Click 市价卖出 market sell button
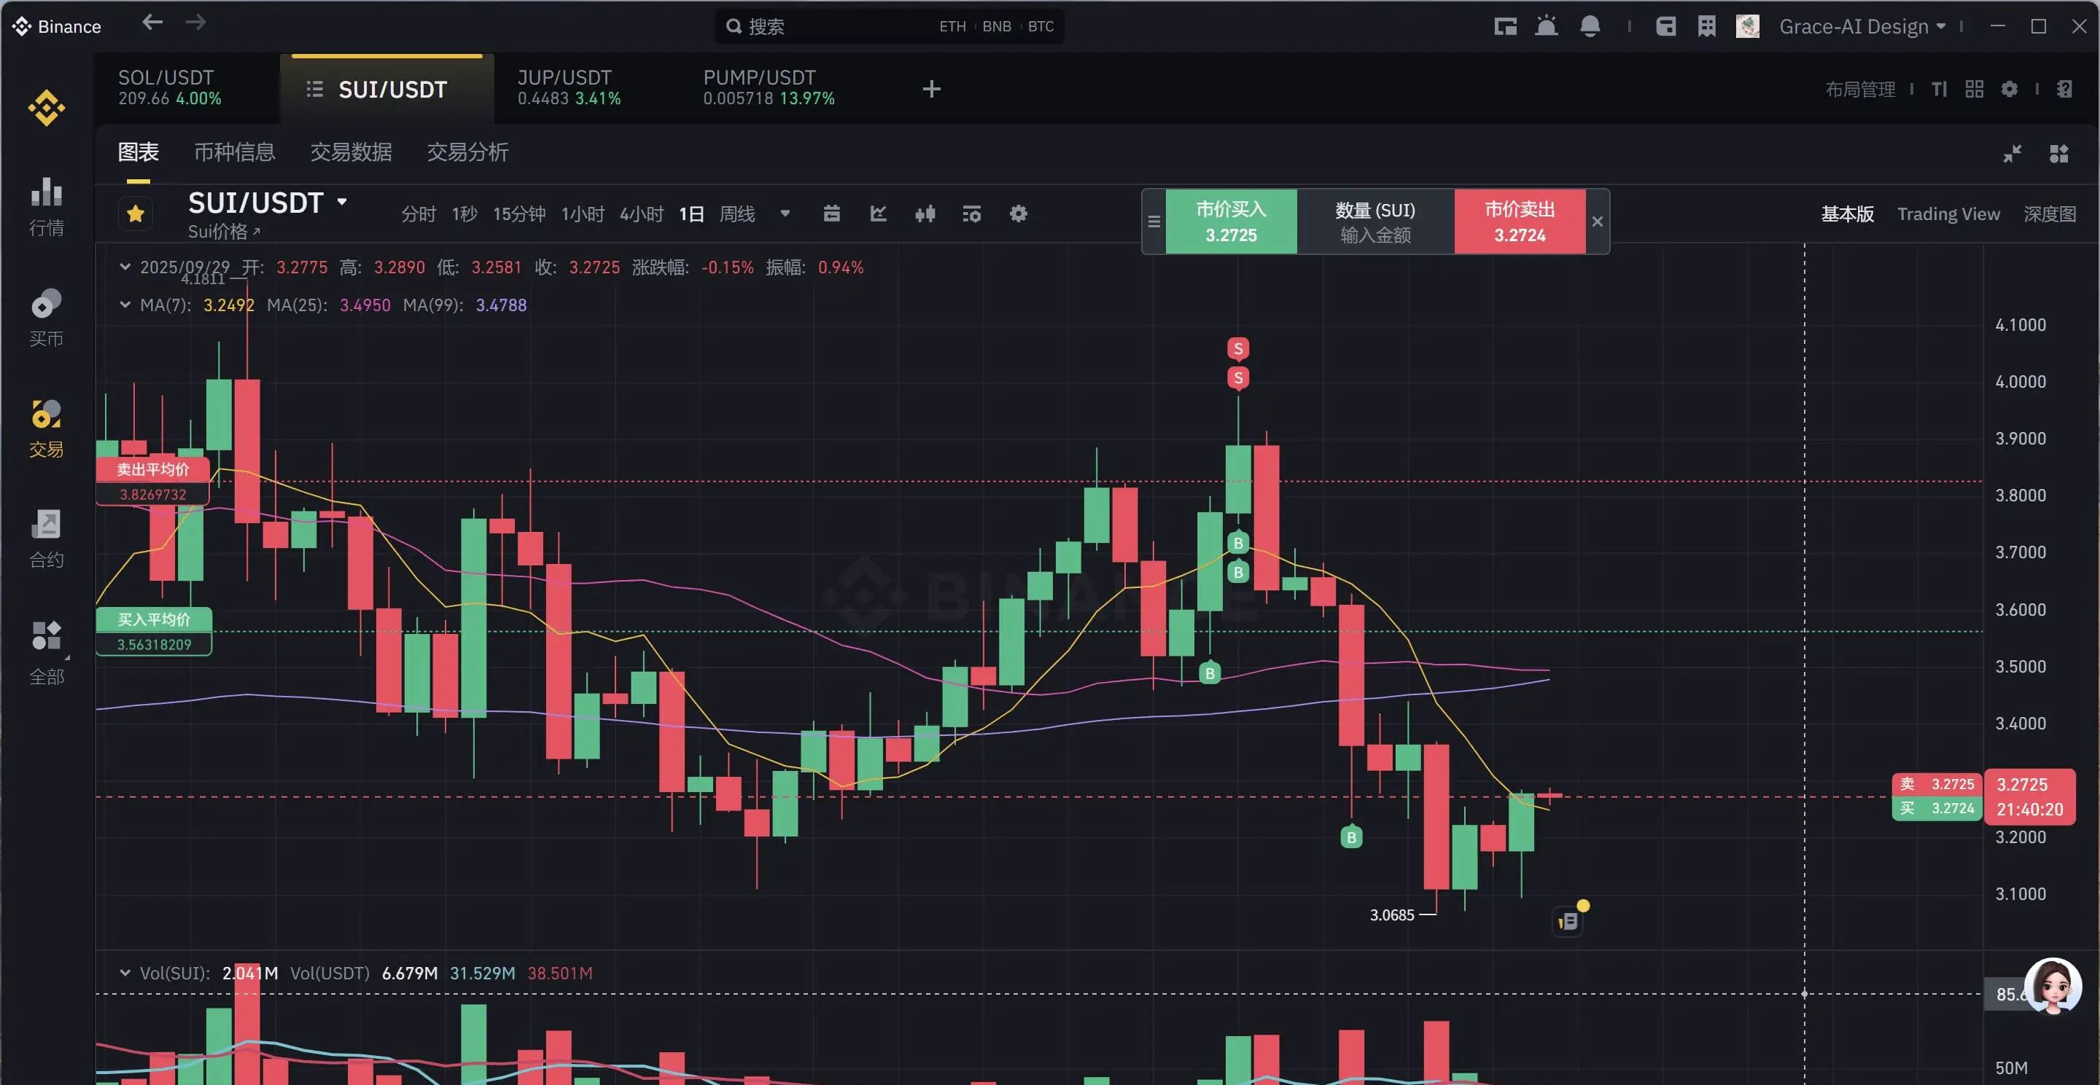2100x1085 pixels. [1519, 222]
